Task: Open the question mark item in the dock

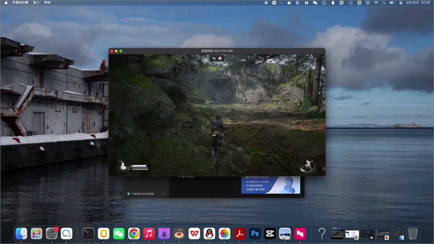Action: coord(322,234)
